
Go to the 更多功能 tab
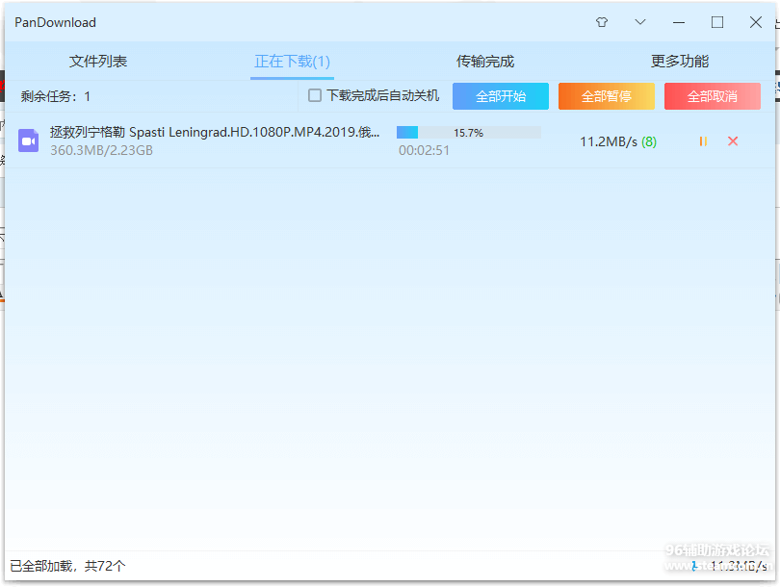[680, 62]
